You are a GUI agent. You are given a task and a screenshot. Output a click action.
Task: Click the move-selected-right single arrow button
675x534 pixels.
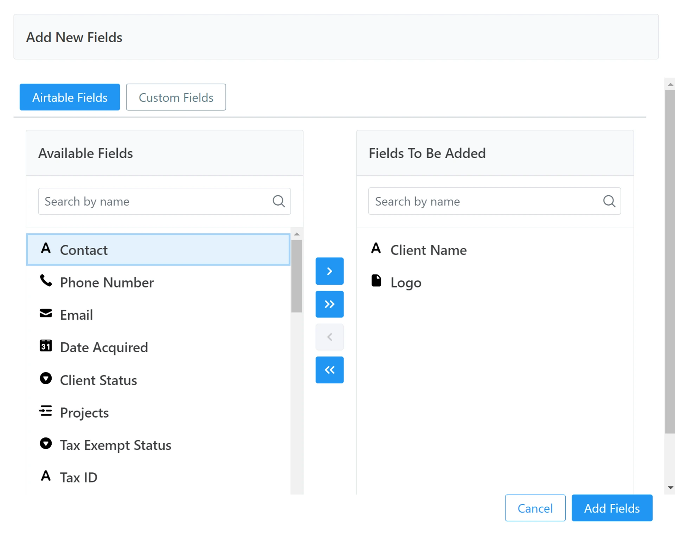click(x=329, y=271)
